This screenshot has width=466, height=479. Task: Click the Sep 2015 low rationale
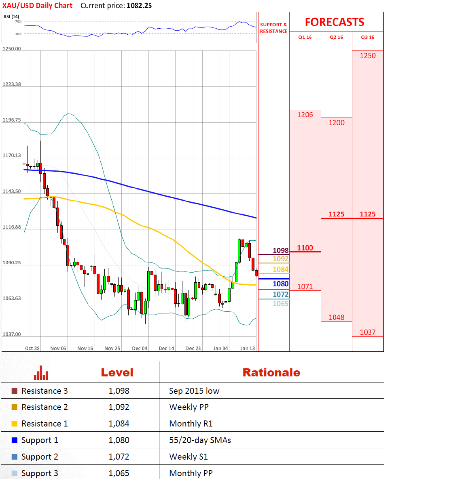pyautogui.click(x=194, y=391)
